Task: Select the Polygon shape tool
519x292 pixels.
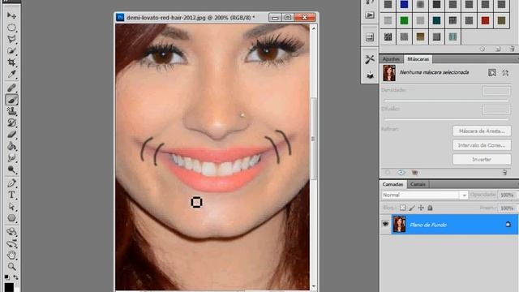Action: (11, 218)
